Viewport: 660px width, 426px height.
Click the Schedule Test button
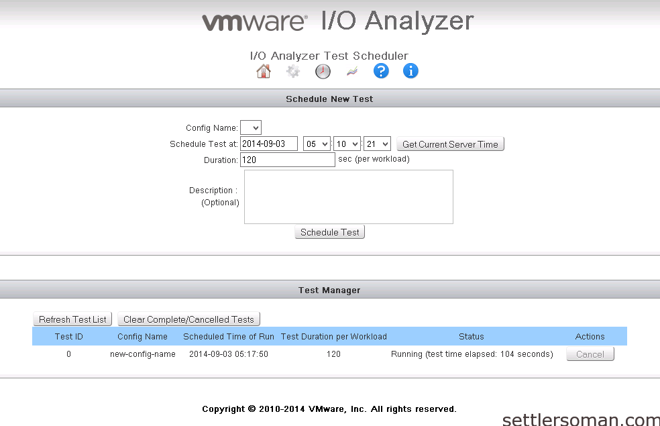point(329,232)
